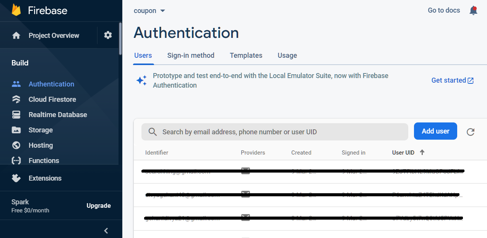Click email provider icon in first row
Image resolution: width=487 pixels, height=238 pixels.
click(245, 171)
